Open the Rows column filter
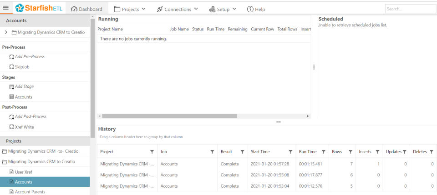The height and width of the screenshot is (195, 437). pyautogui.click(x=351, y=152)
